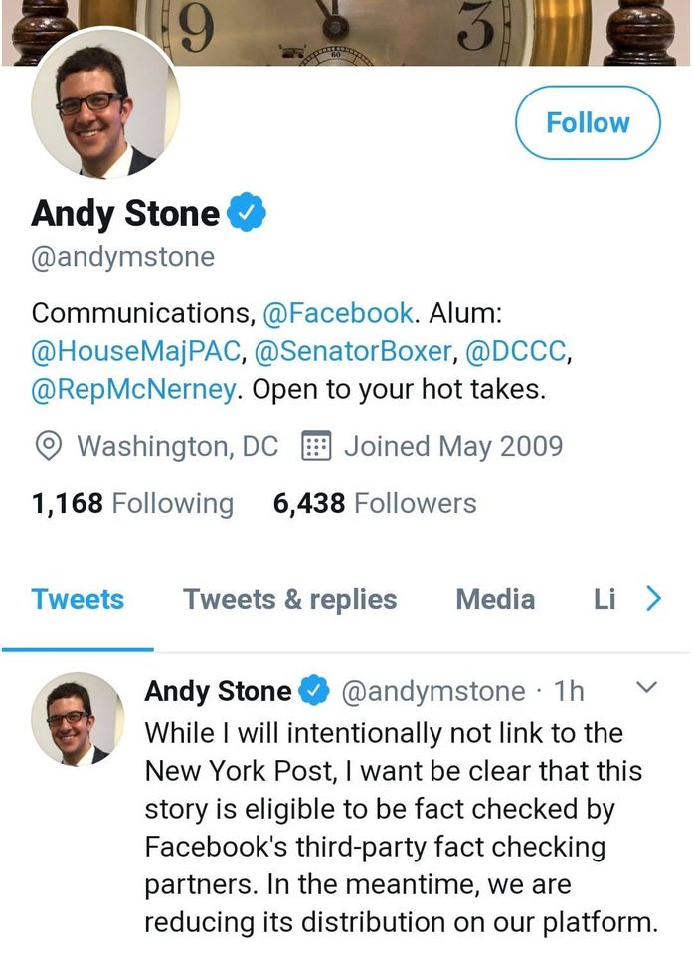The image size is (692, 955).
Task: Open the large profile avatar photo
Action: (x=105, y=104)
